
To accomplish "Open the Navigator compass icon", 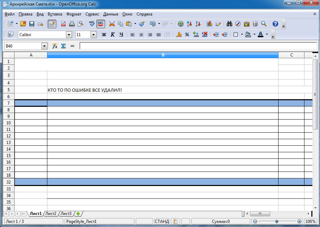I will (238, 24).
